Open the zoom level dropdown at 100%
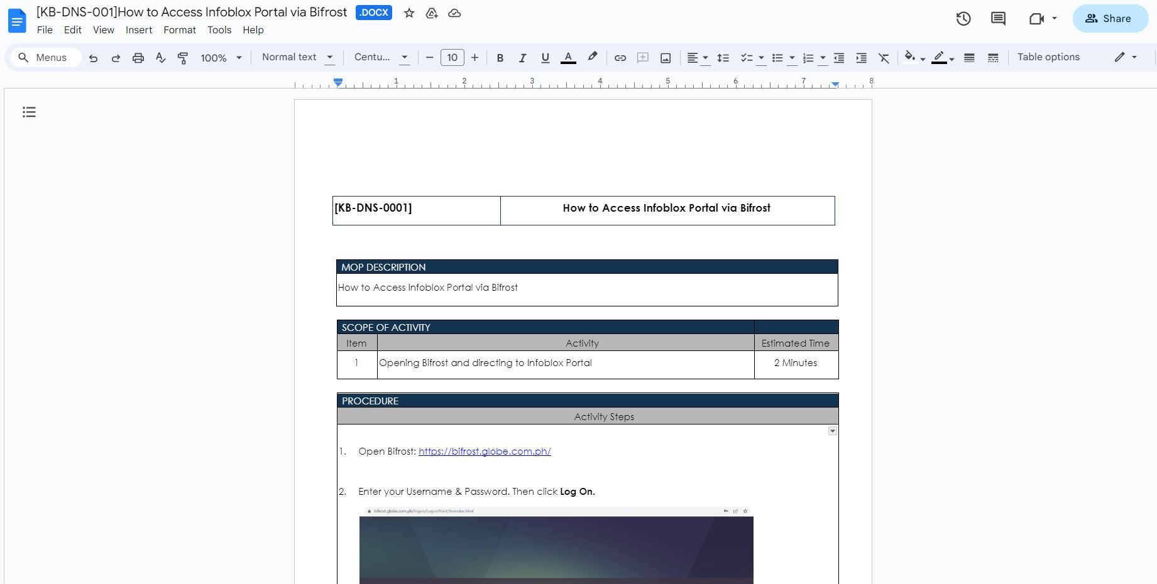The width and height of the screenshot is (1157, 584). pos(221,58)
